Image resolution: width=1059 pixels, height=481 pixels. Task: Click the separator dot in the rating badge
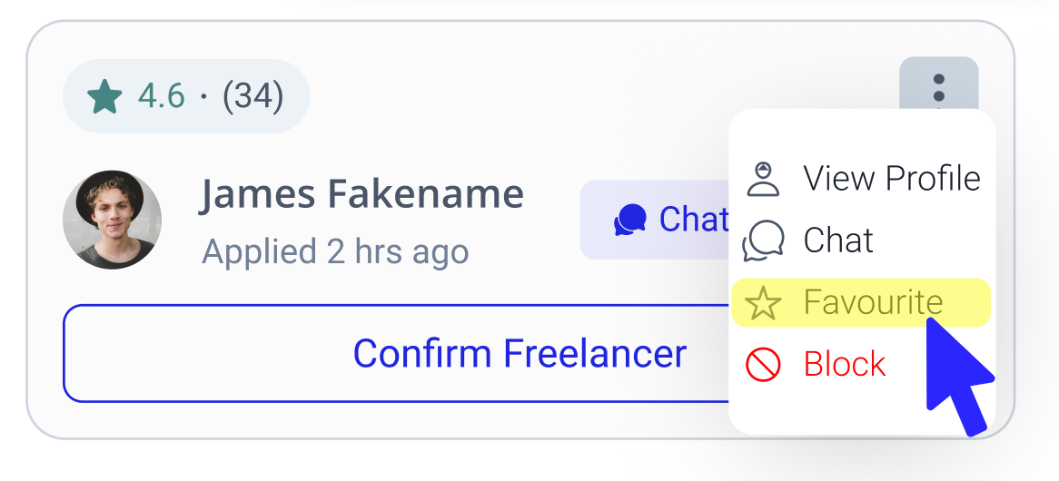tap(203, 96)
